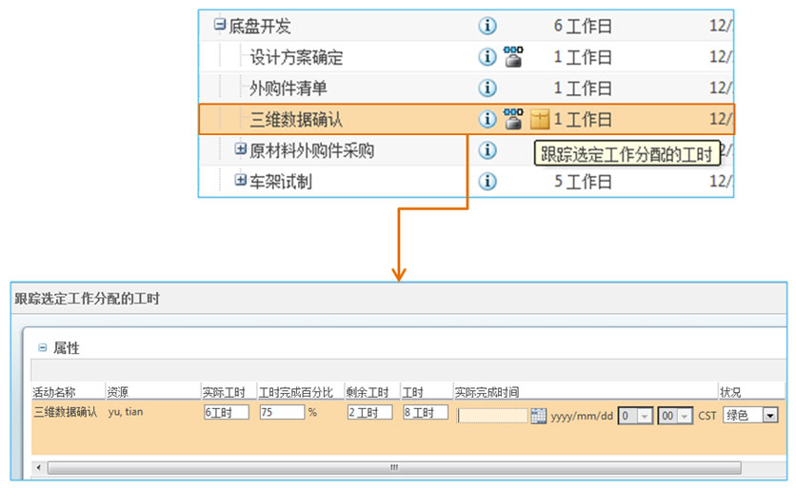
Task: Open info icon for 车架试制
Action: [x=488, y=182]
